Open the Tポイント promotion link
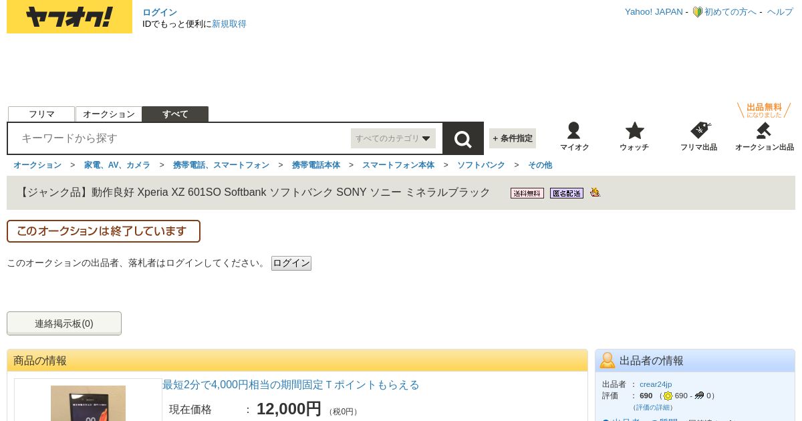The height and width of the screenshot is (421, 802). 291,385
